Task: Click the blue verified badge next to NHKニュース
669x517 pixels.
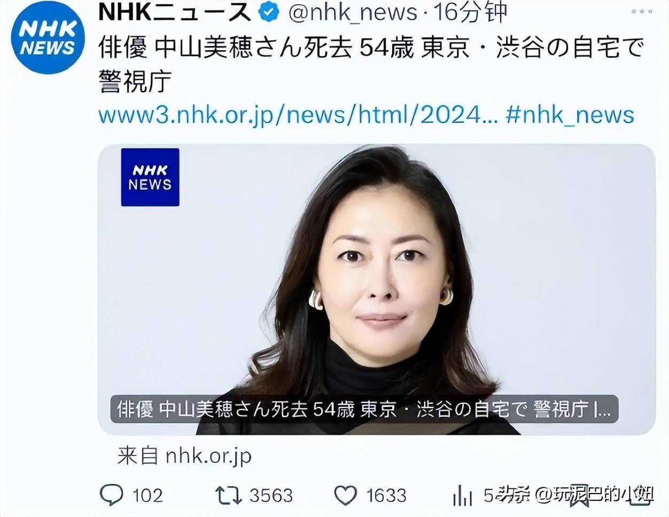Action: point(269,12)
